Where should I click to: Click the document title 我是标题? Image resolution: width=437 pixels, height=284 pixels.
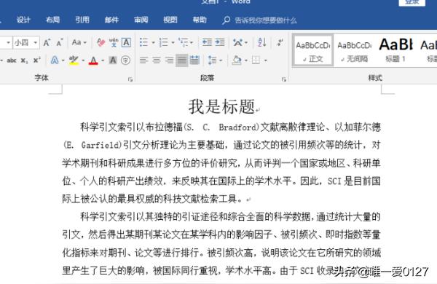click(221, 106)
